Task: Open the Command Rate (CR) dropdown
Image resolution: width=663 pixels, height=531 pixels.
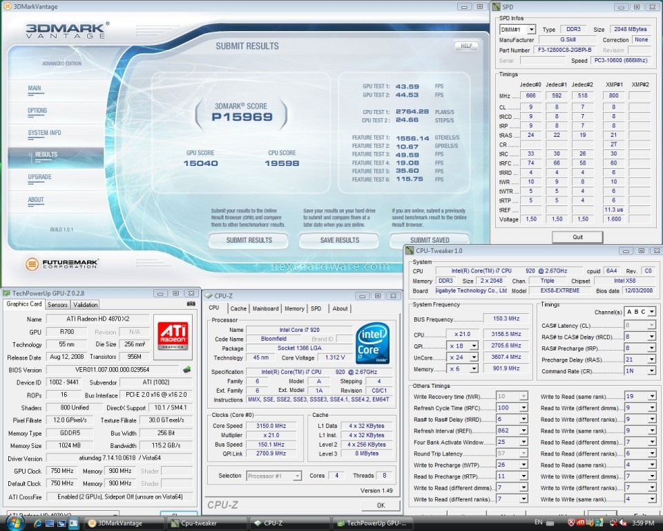Action: [652, 371]
